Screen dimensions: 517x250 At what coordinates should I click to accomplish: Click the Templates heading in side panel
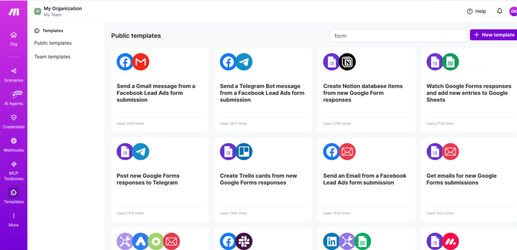click(53, 31)
